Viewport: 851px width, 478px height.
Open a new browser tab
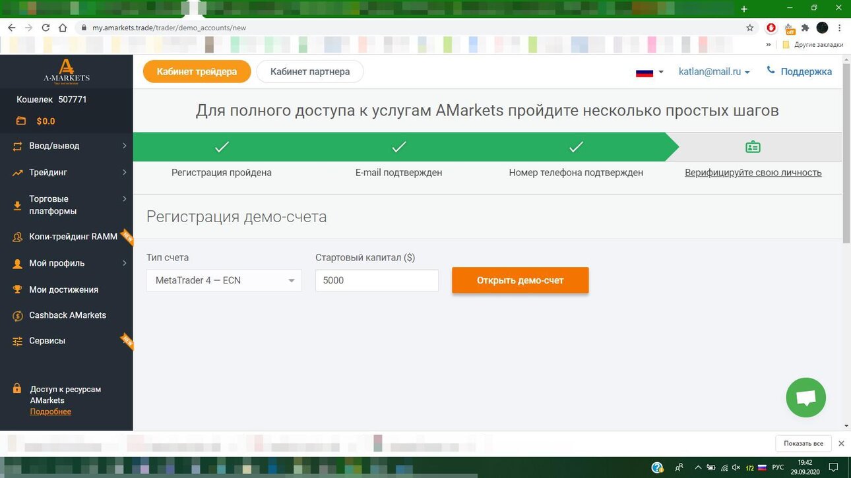coord(744,9)
